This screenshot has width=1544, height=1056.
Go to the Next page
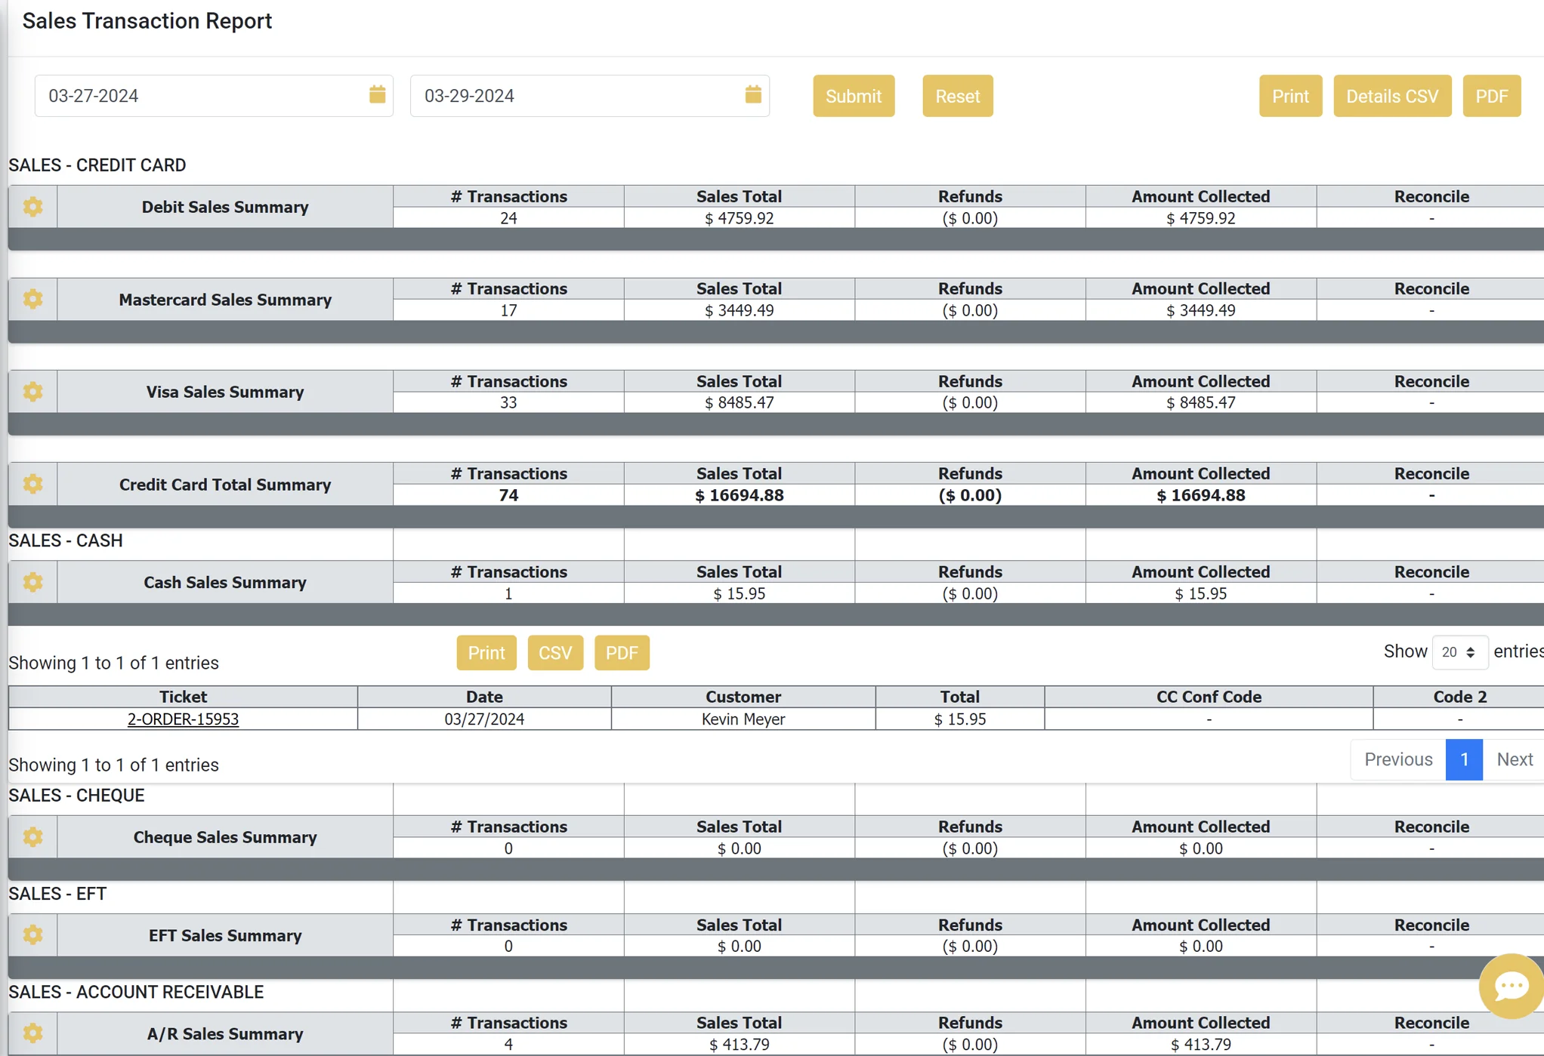[1514, 759]
